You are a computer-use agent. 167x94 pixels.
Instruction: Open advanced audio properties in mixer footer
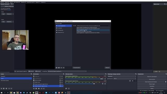66,89
